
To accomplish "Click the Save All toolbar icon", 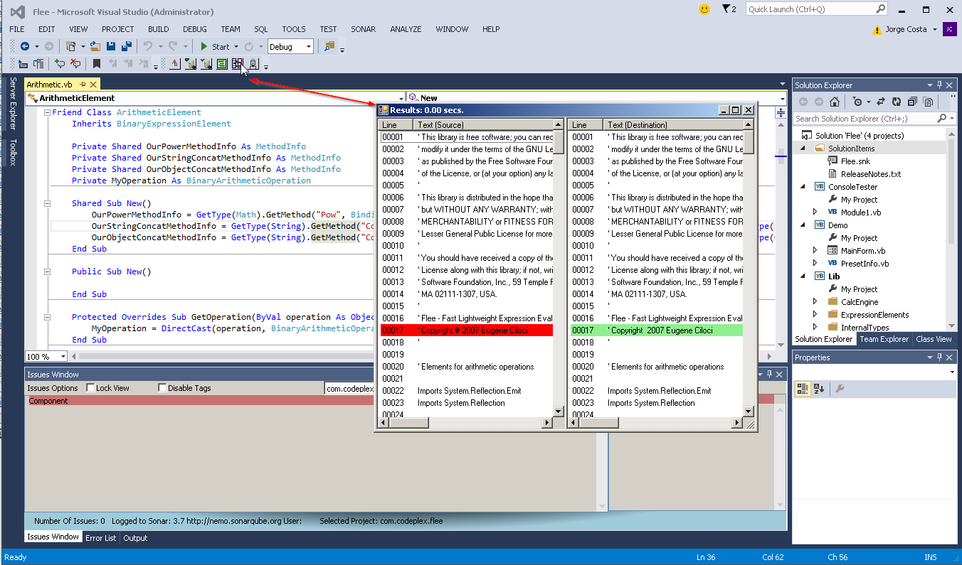I will pos(126,47).
